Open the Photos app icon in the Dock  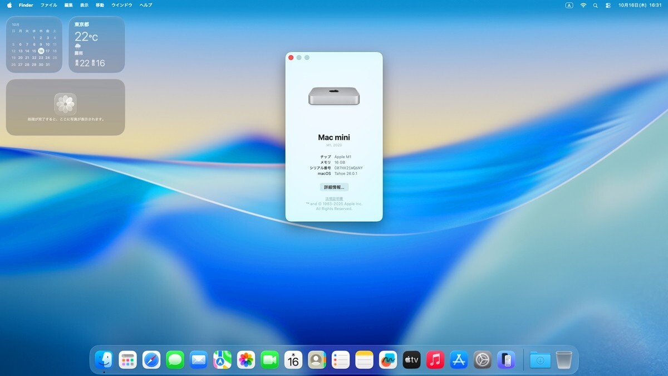[x=246, y=360]
